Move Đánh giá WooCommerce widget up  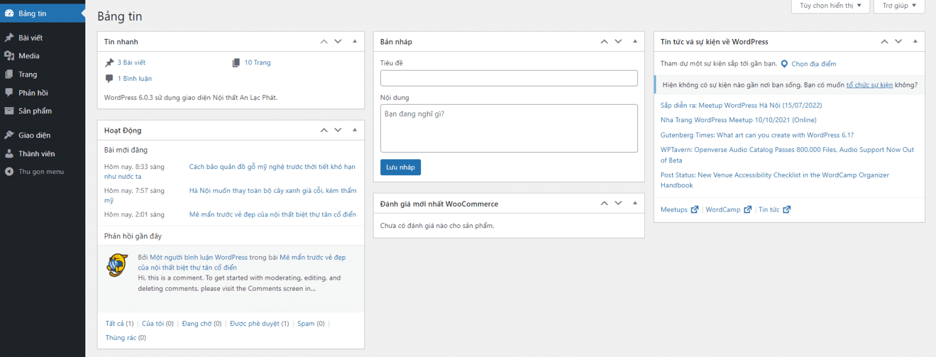tap(604, 203)
